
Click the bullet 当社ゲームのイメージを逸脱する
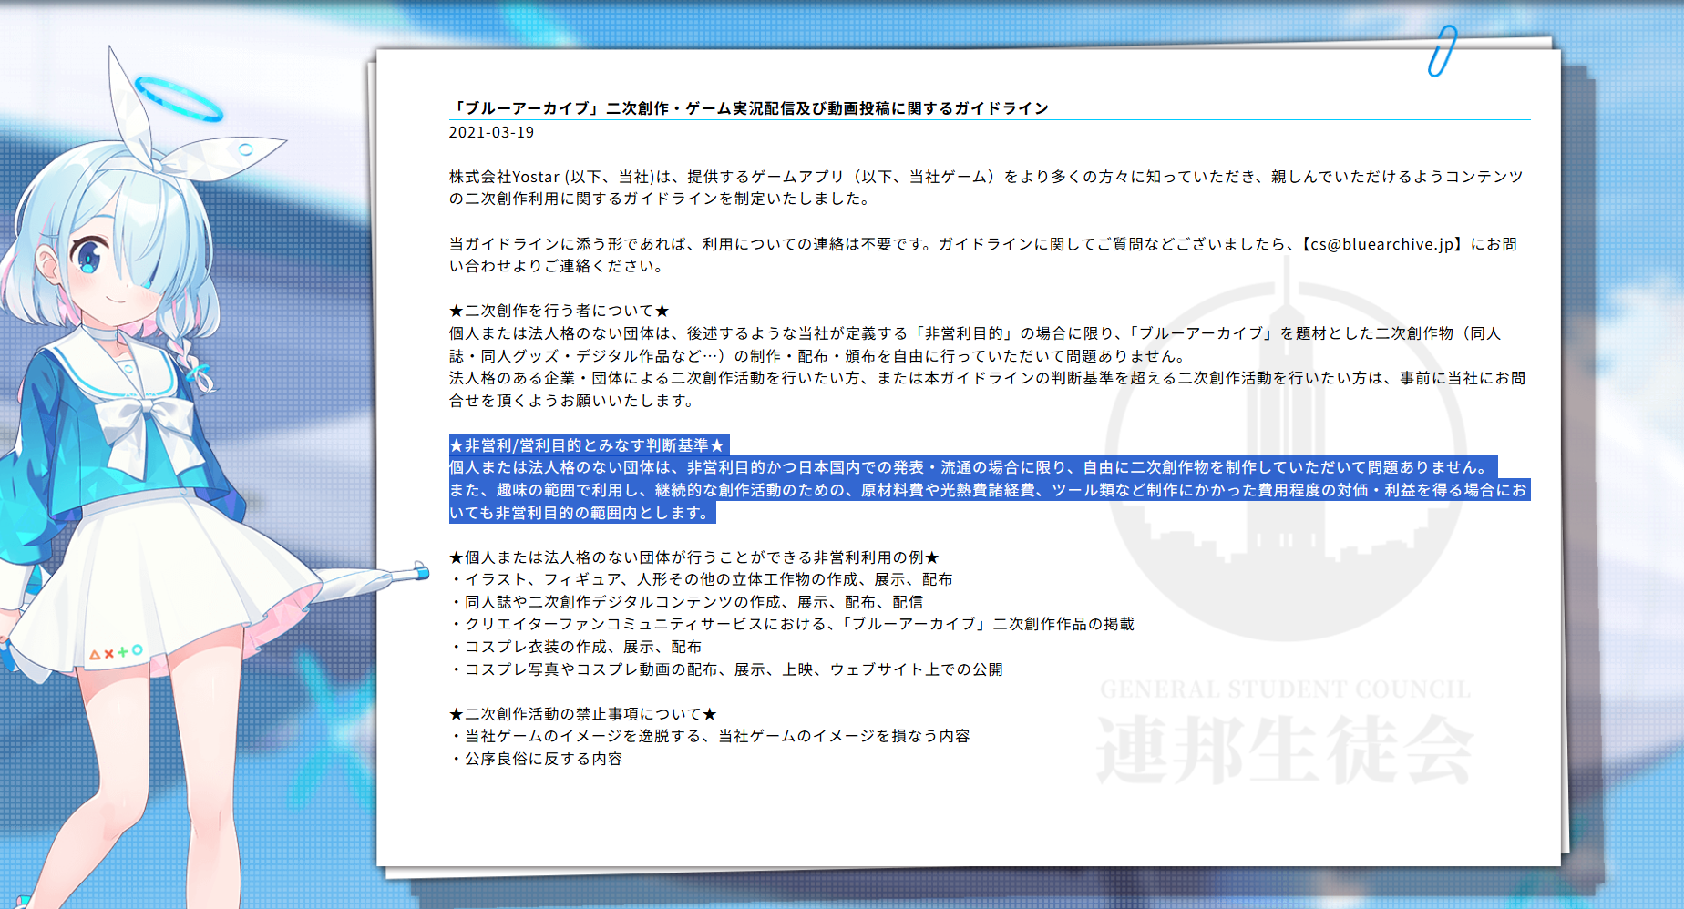point(710,736)
